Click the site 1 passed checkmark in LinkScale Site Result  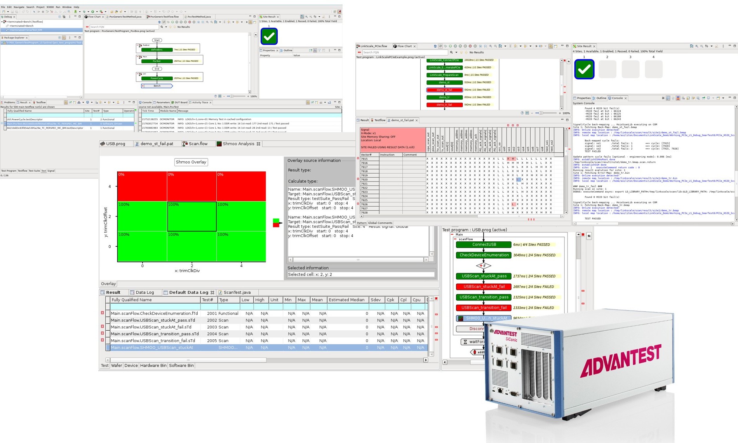(584, 69)
